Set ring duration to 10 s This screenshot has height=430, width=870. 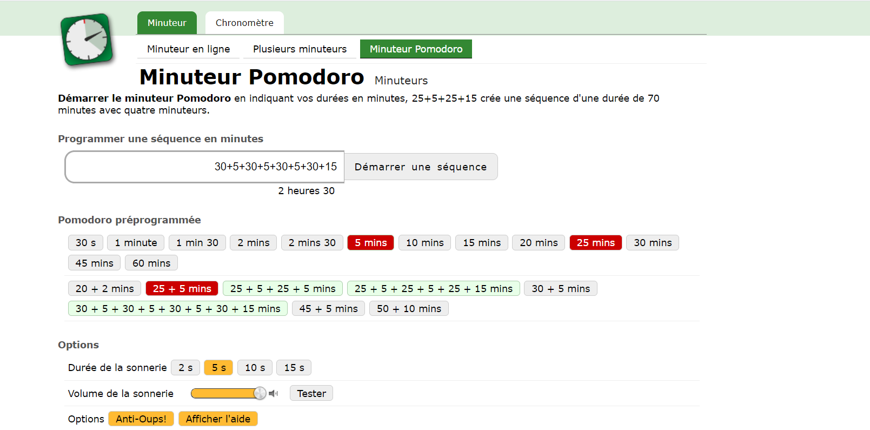255,368
